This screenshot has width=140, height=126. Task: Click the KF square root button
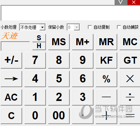106,60
